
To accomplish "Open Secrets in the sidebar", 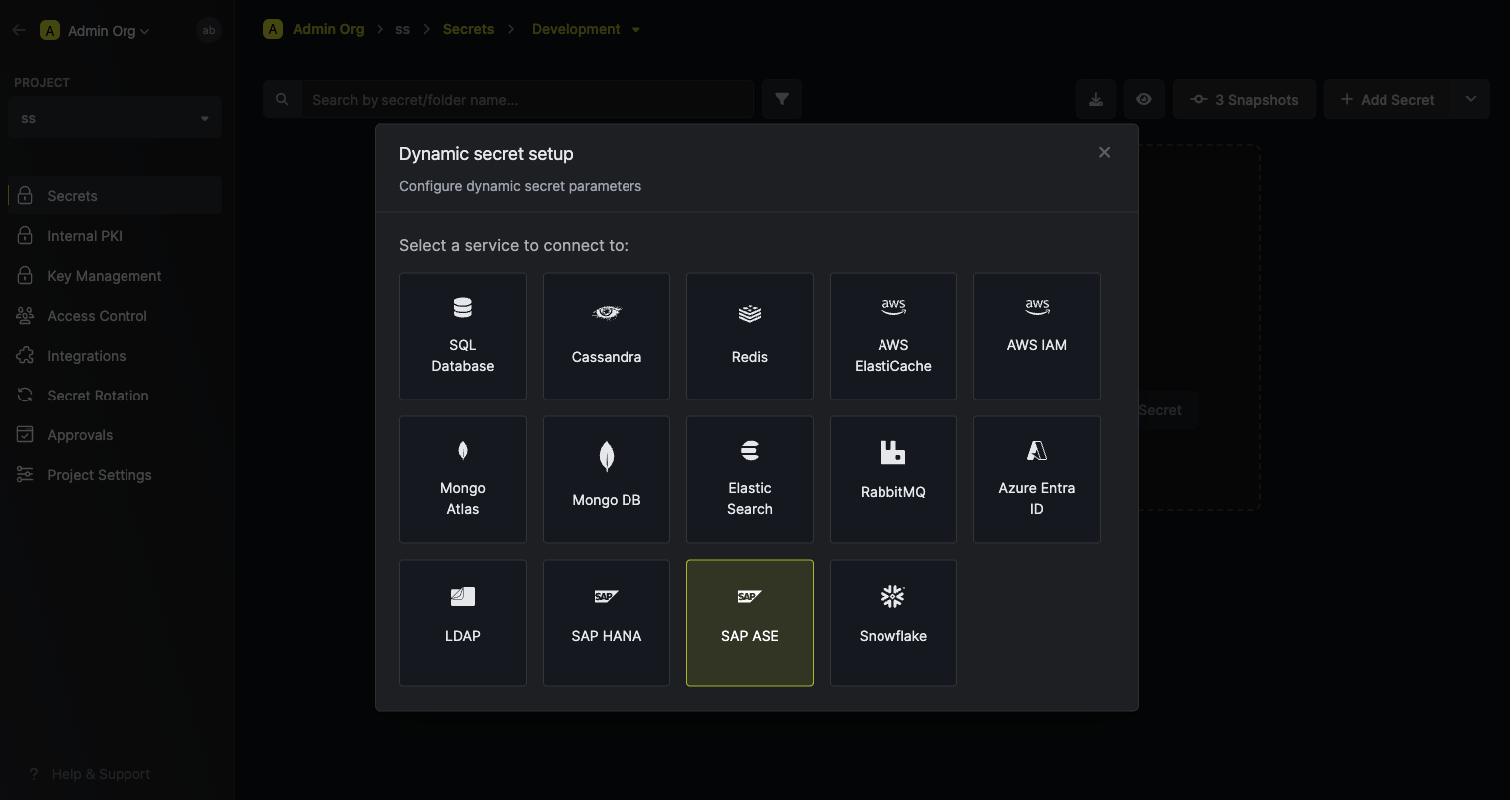I will pyautogui.click(x=115, y=195).
